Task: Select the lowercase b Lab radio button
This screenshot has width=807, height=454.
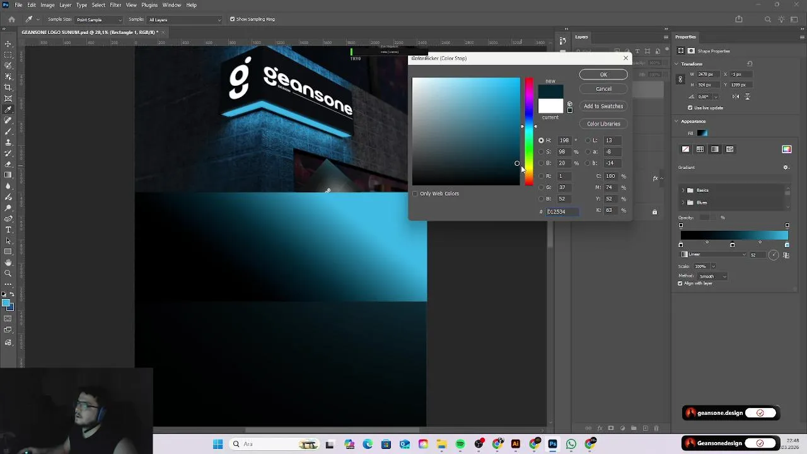Action: [588, 163]
